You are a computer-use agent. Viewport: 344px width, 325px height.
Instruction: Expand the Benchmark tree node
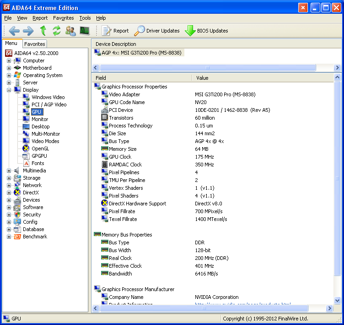click(9, 237)
